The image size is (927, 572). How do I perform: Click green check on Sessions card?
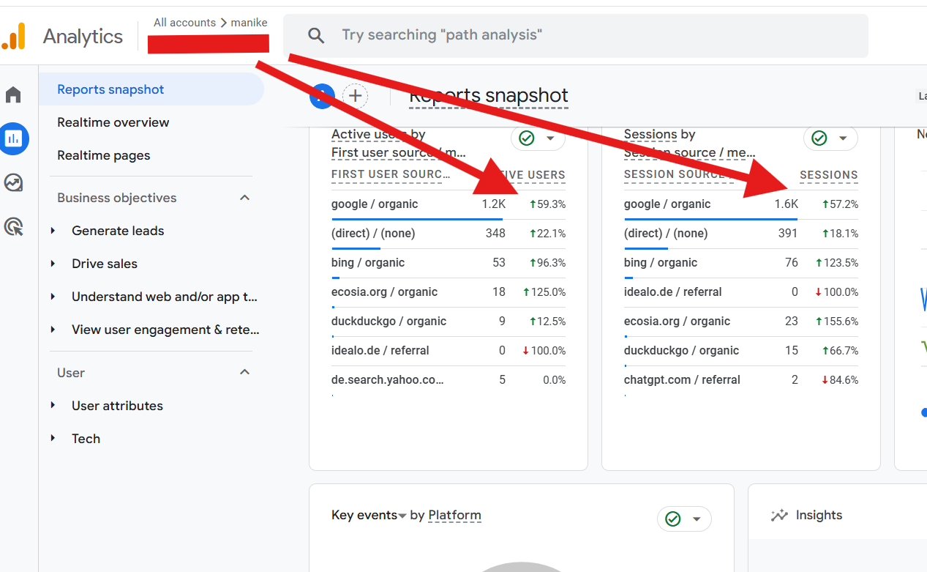pos(819,138)
